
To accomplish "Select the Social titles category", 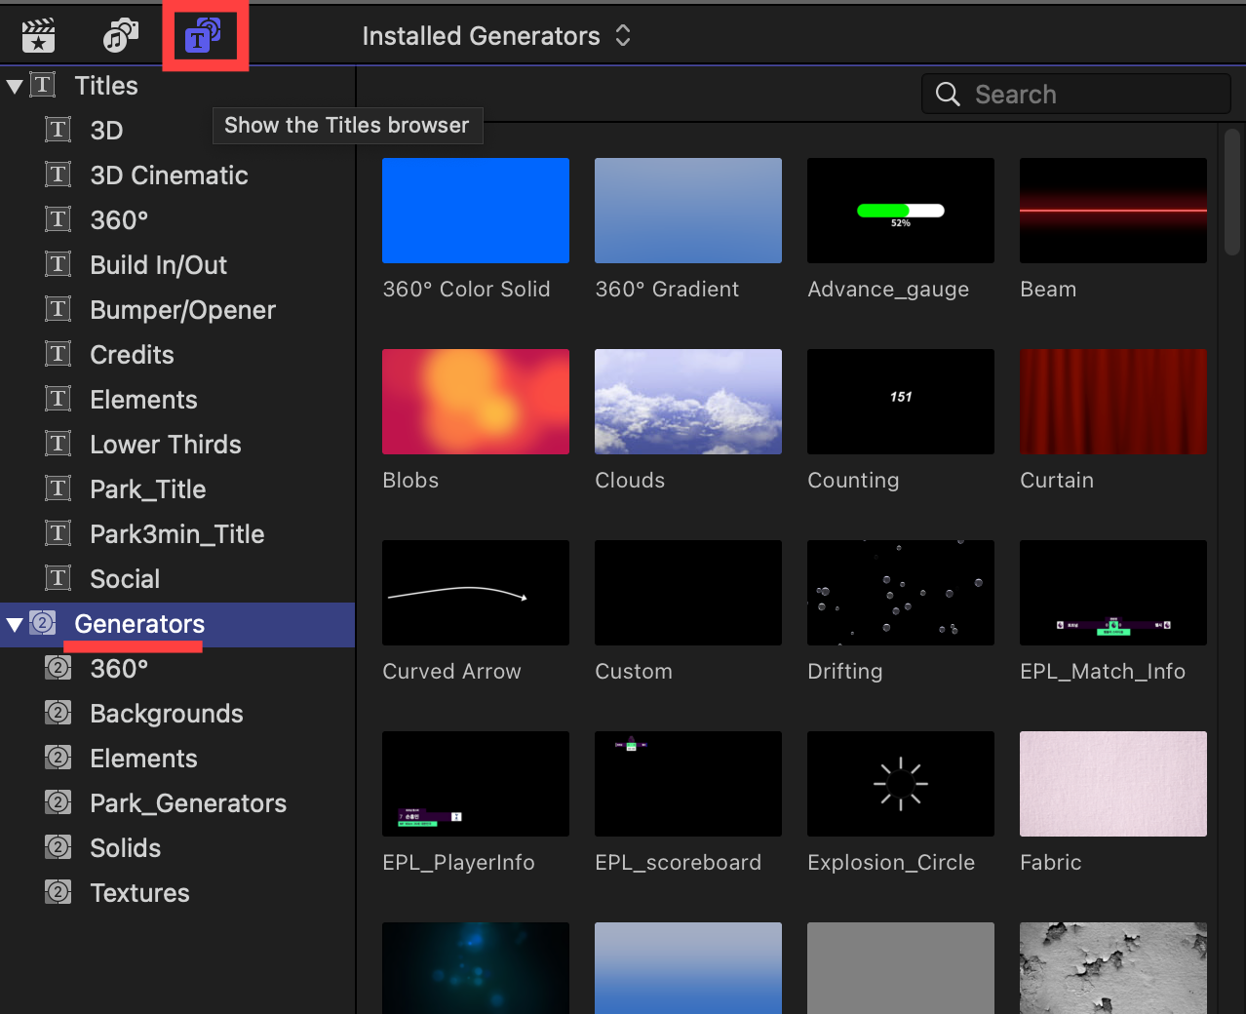I will pyautogui.click(x=177, y=578).
